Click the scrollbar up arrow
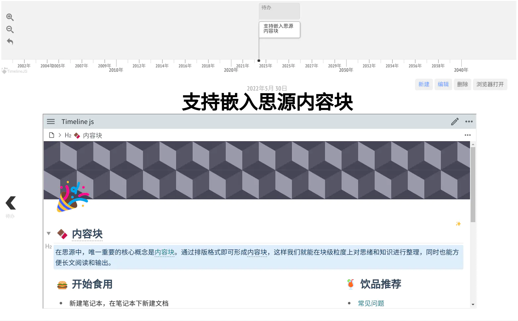518x321 pixels. 473,144
